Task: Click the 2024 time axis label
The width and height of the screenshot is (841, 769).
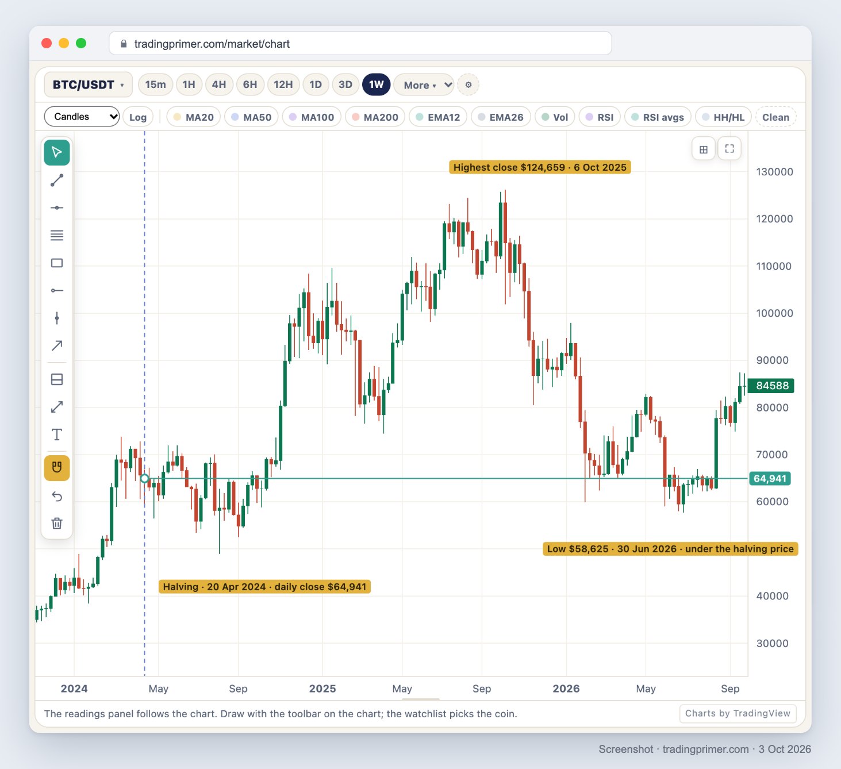Action: pyautogui.click(x=74, y=689)
